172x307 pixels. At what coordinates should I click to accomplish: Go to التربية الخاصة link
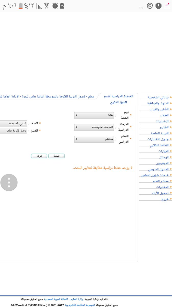(160, 133)
